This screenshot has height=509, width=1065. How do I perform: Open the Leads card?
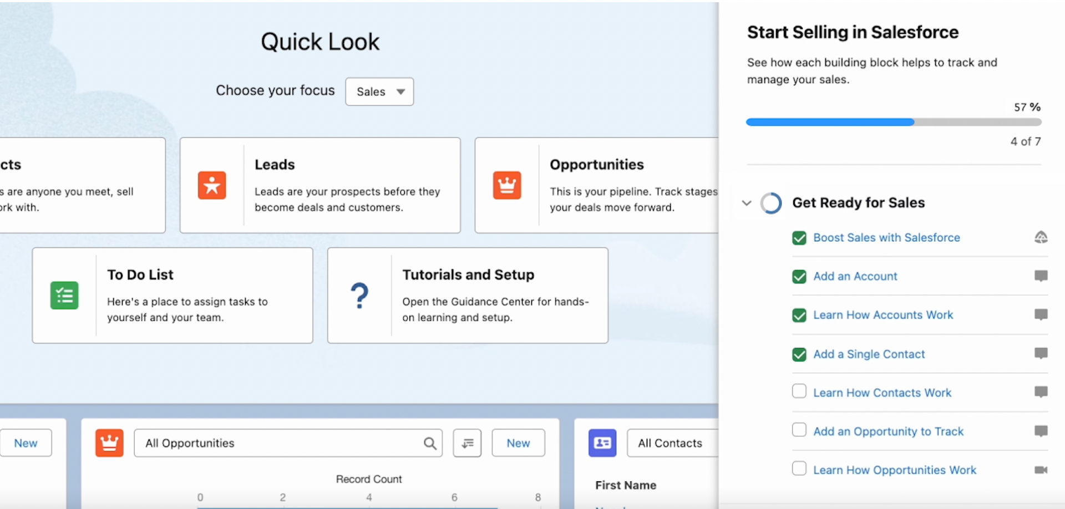click(x=320, y=185)
